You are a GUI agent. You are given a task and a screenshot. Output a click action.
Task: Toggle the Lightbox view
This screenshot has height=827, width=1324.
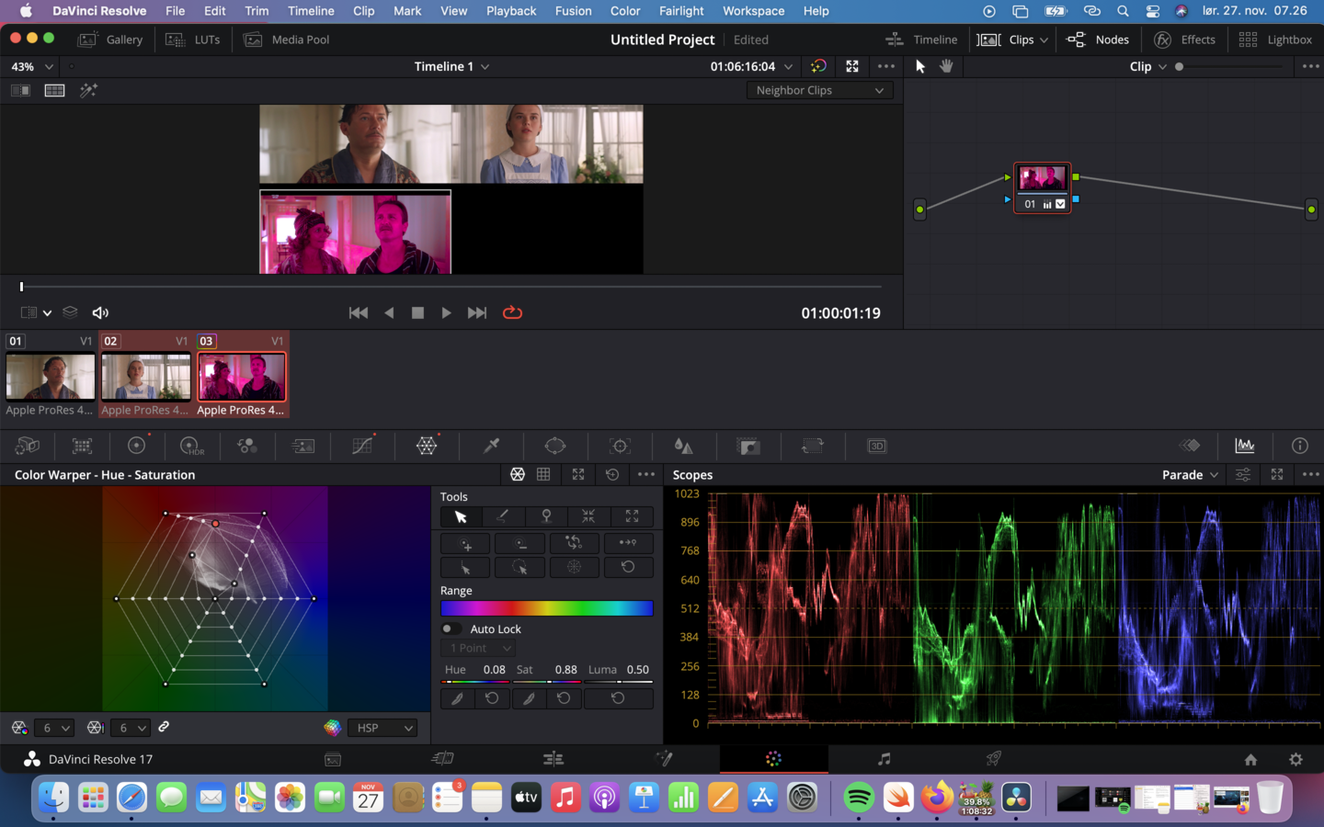coord(1275,40)
